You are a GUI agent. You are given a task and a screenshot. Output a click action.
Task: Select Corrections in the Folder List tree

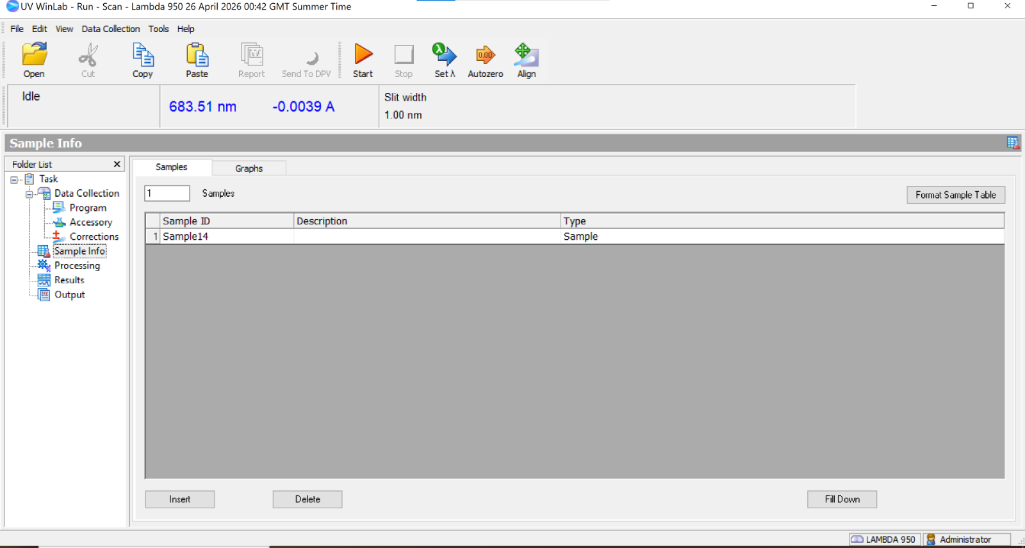pyautogui.click(x=94, y=237)
